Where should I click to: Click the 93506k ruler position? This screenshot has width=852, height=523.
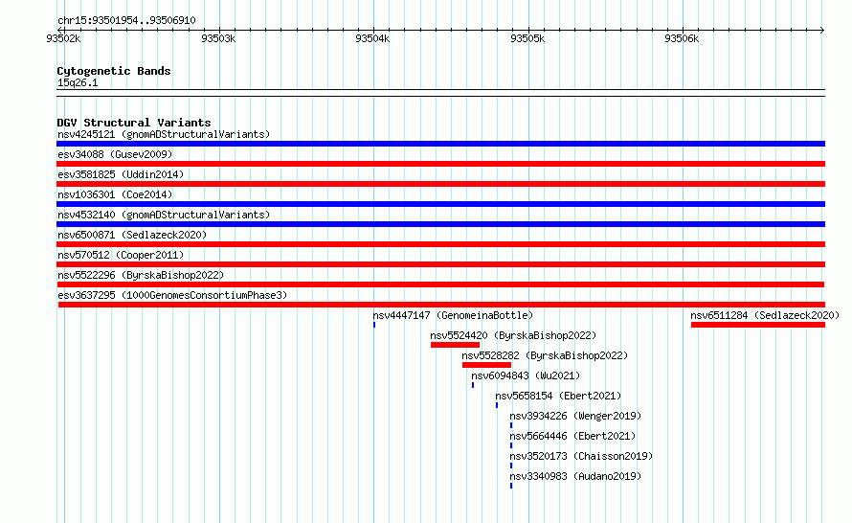point(682,38)
